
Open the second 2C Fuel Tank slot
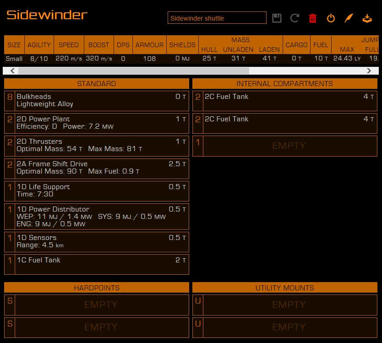(285, 123)
